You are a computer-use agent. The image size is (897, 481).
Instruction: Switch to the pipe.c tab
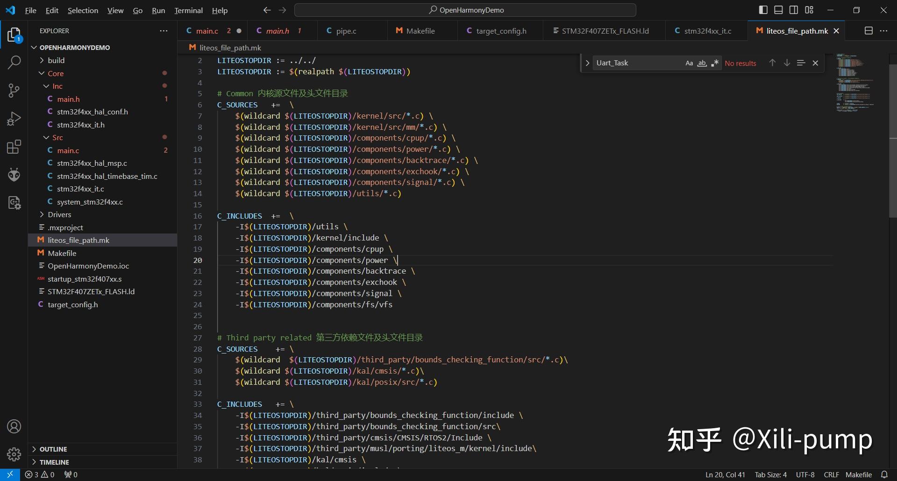[x=346, y=31]
